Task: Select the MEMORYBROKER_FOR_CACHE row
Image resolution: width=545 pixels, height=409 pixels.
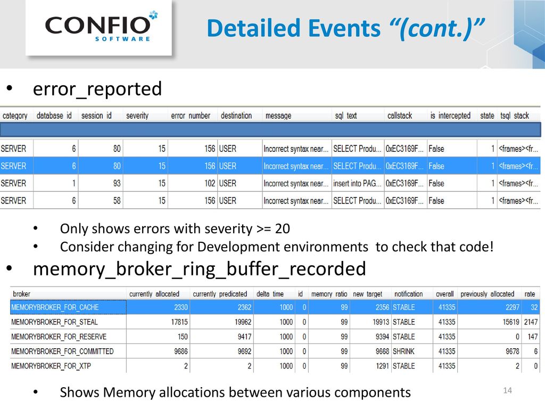Action: click(x=275, y=307)
